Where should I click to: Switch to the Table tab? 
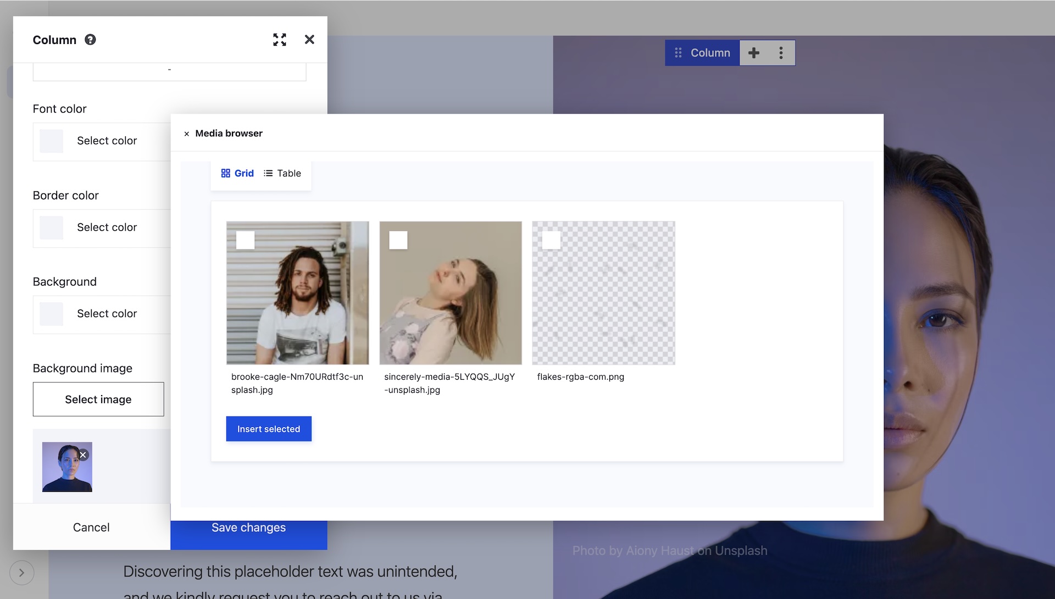pos(290,173)
